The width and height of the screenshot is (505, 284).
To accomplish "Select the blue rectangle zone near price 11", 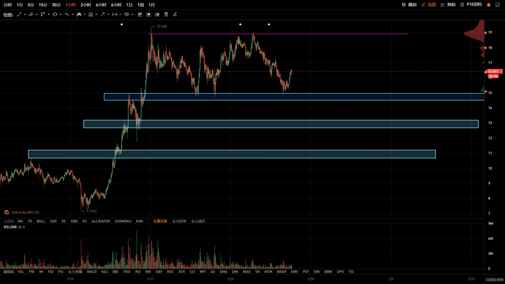I will point(232,154).
